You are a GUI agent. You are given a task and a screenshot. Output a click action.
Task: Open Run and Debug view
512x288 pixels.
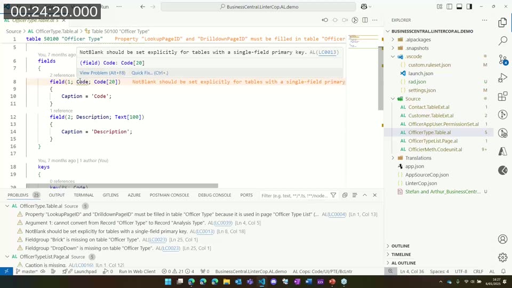pyautogui.click(x=502, y=78)
